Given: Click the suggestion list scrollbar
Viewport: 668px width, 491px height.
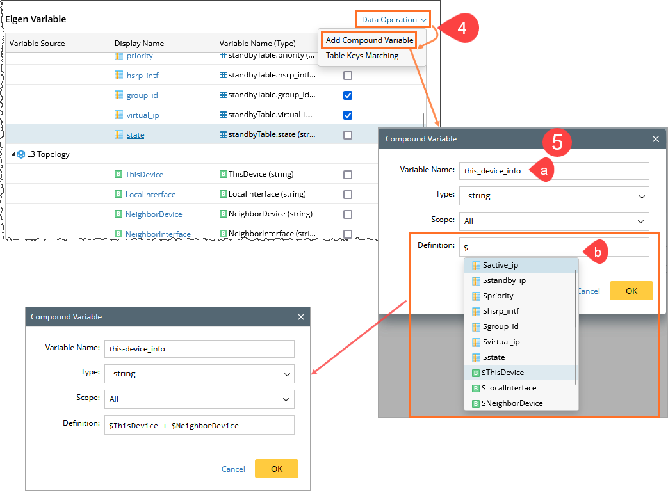Looking at the screenshot, I should (x=576, y=327).
